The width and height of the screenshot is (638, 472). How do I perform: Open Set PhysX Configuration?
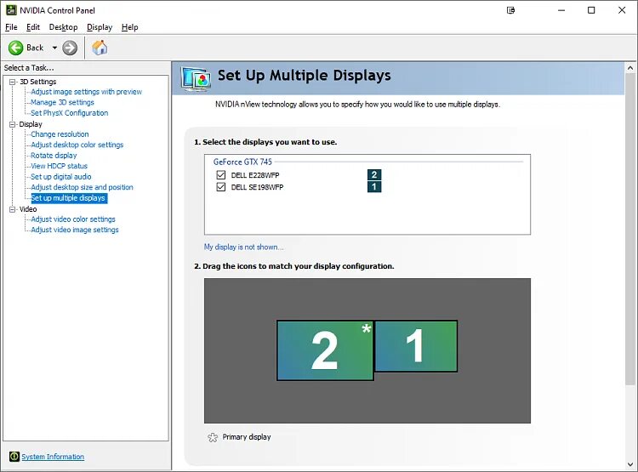point(69,113)
